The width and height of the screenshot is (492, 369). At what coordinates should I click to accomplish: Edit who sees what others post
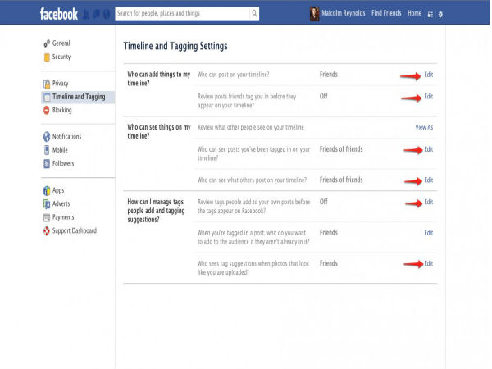pyautogui.click(x=429, y=180)
